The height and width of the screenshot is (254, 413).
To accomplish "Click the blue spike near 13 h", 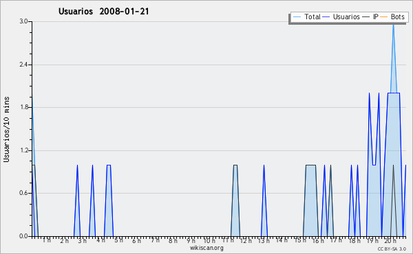I will click(x=264, y=200).
